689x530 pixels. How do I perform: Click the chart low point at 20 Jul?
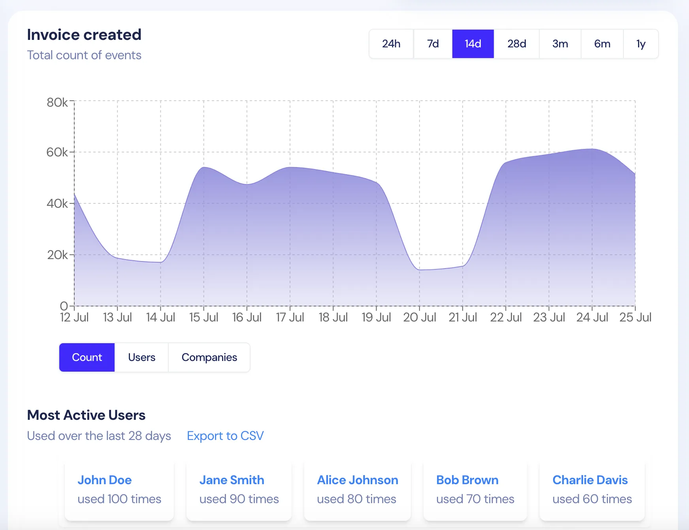pyautogui.click(x=420, y=270)
